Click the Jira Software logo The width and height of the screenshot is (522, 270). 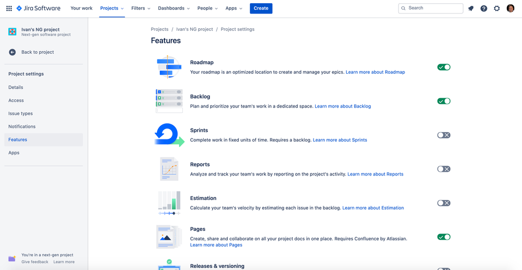pos(38,8)
